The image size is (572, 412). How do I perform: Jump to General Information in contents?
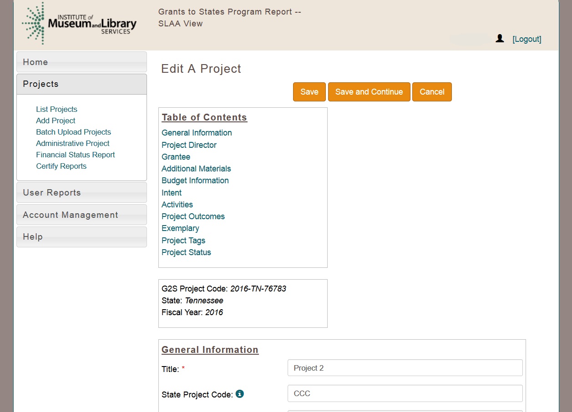(x=197, y=133)
